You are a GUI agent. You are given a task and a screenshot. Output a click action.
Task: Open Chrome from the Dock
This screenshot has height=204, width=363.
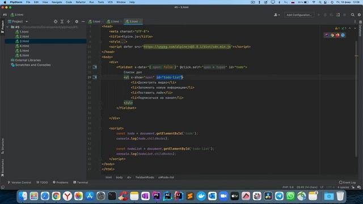click(x=56, y=196)
